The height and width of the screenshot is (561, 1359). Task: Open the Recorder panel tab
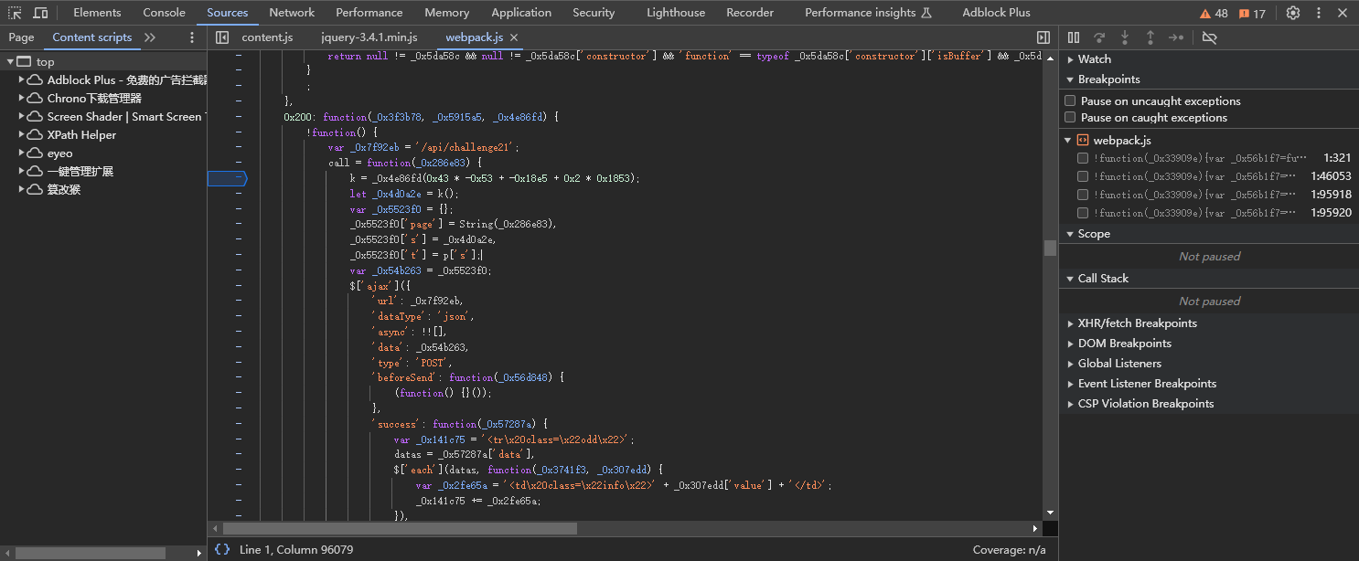click(x=750, y=13)
